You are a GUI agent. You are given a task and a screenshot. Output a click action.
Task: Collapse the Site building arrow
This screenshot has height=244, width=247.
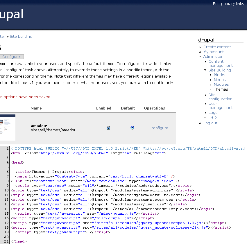pos(205,70)
